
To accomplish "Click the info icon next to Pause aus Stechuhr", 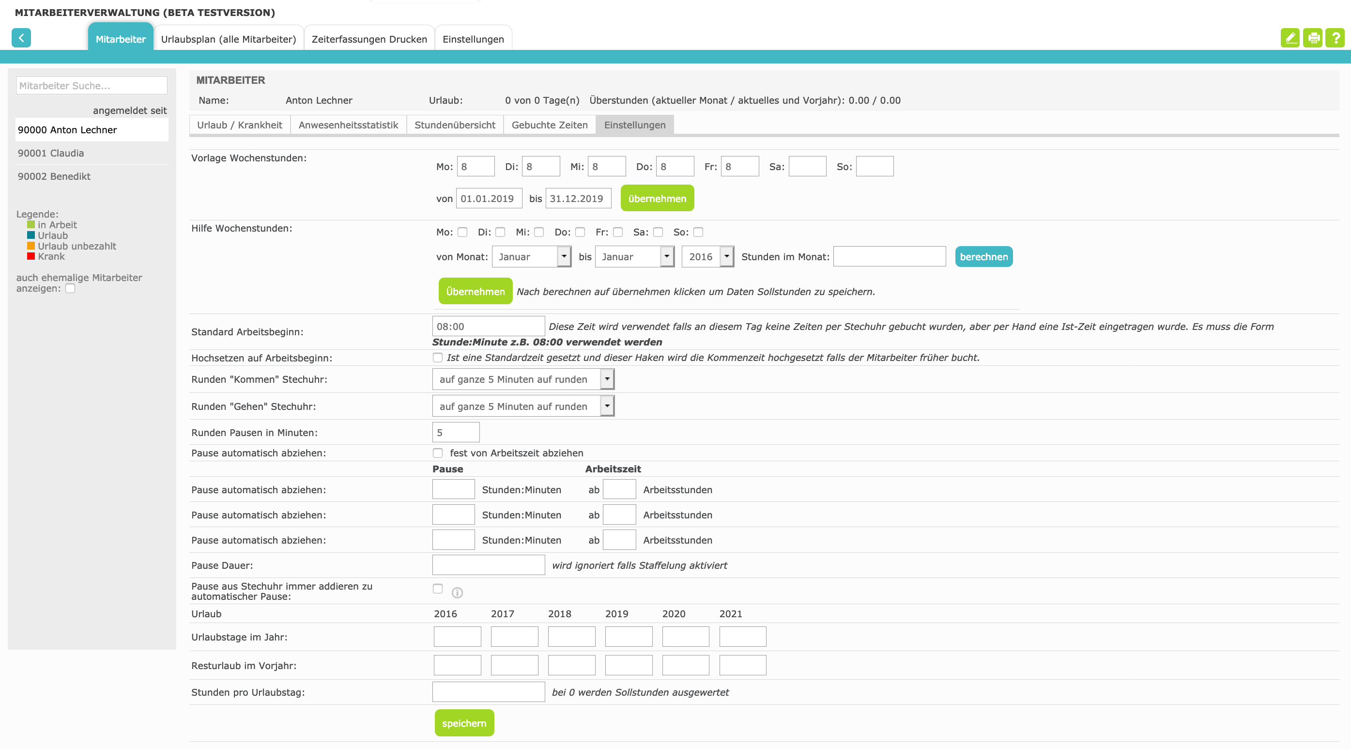I will point(457,593).
